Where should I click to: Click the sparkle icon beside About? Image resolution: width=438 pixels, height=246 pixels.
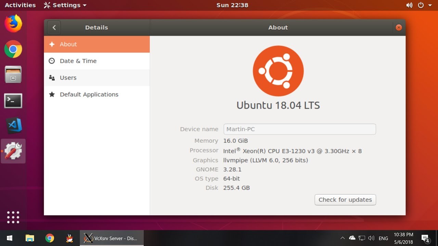pyautogui.click(x=52, y=44)
